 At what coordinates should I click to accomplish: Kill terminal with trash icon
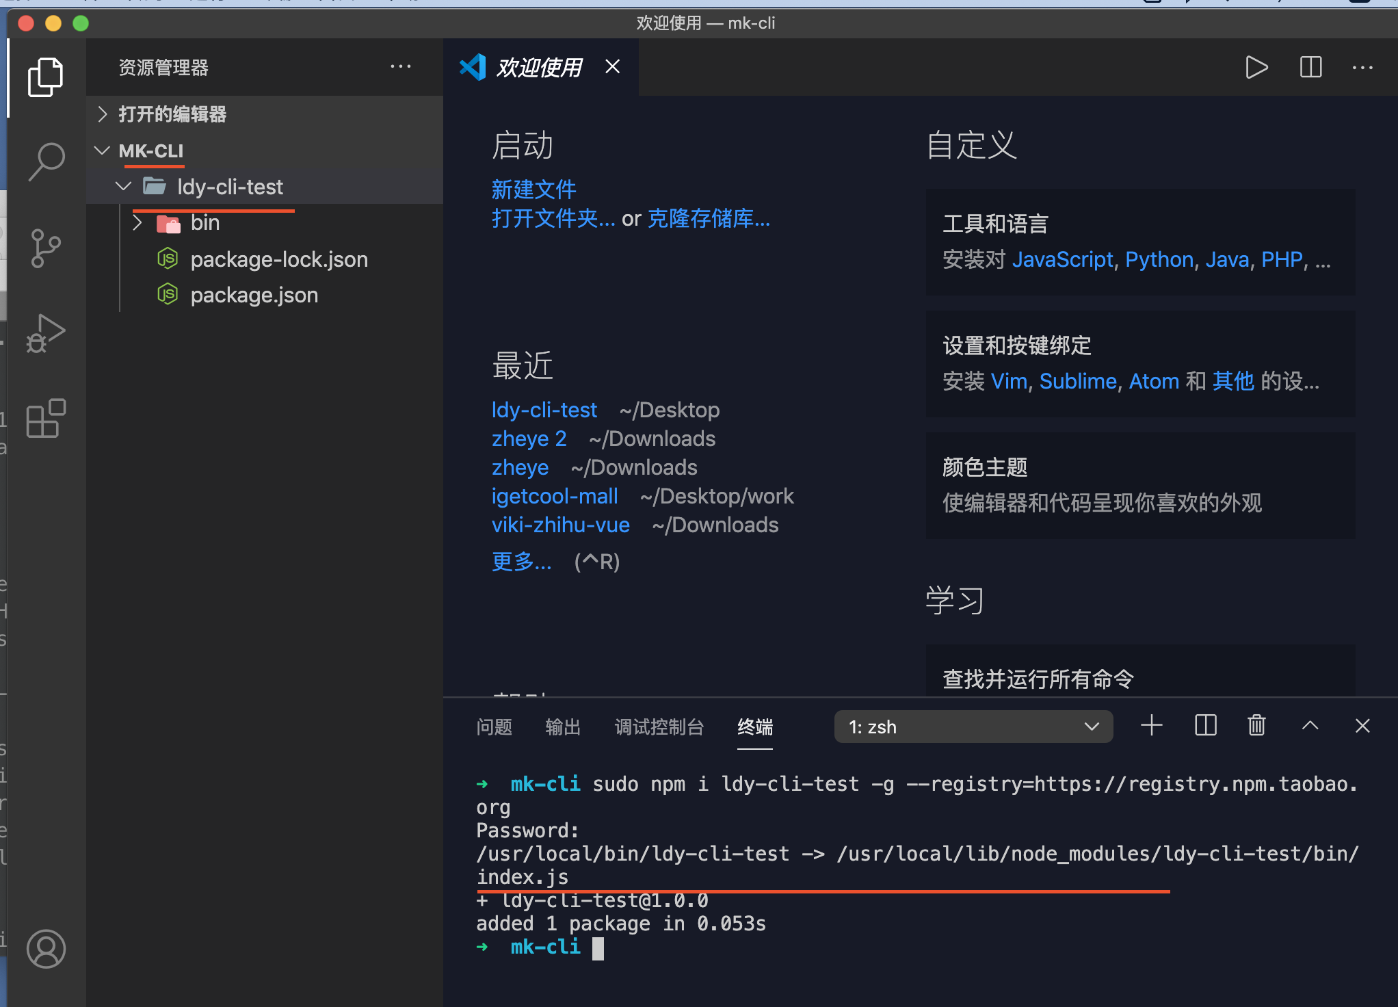(1256, 725)
